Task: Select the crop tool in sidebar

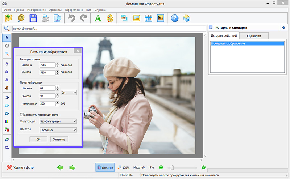Action: pos(7,148)
